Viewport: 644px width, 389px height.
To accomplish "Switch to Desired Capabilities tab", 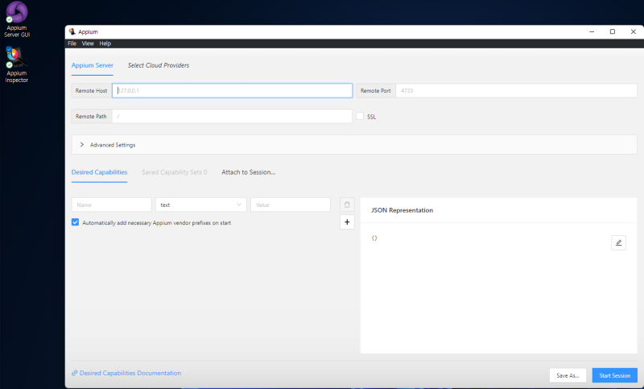I will point(99,172).
